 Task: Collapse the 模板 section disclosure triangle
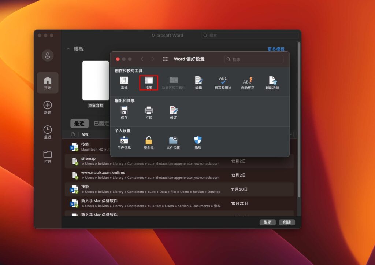68,48
